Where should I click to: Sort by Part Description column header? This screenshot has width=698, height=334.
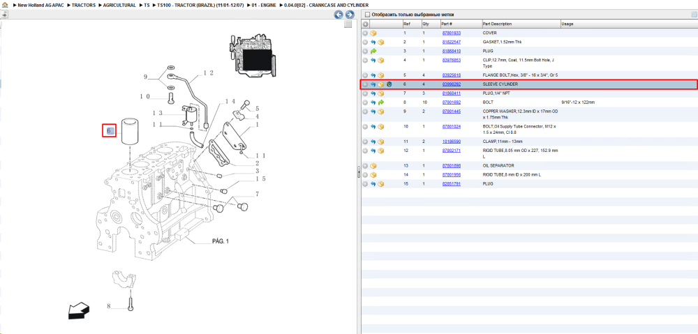(x=521, y=24)
